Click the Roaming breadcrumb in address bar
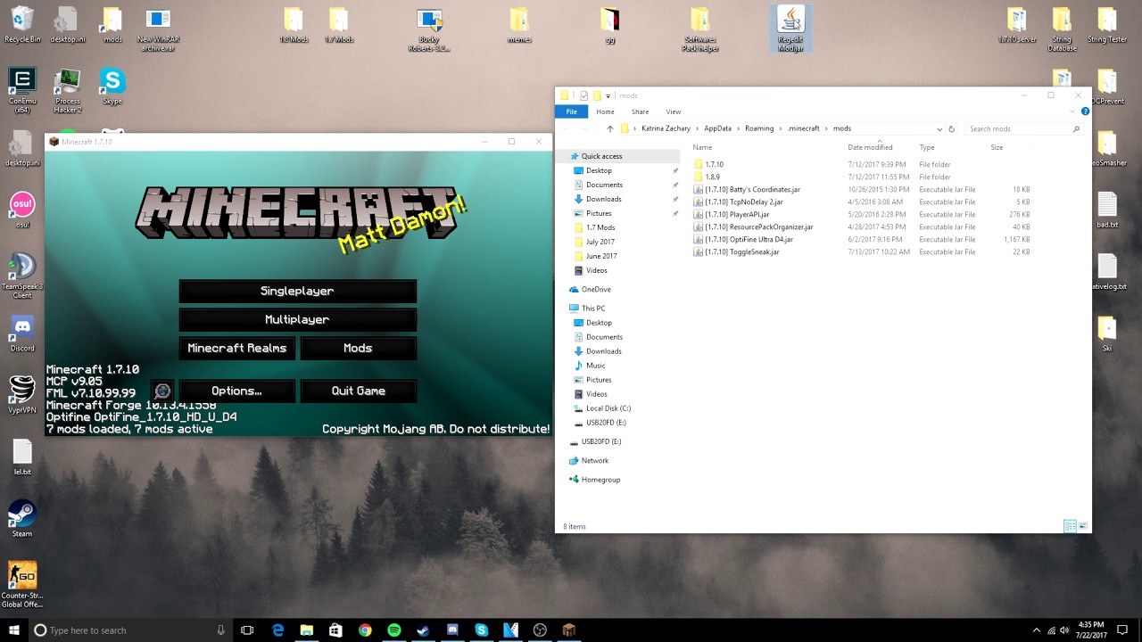 (759, 128)
